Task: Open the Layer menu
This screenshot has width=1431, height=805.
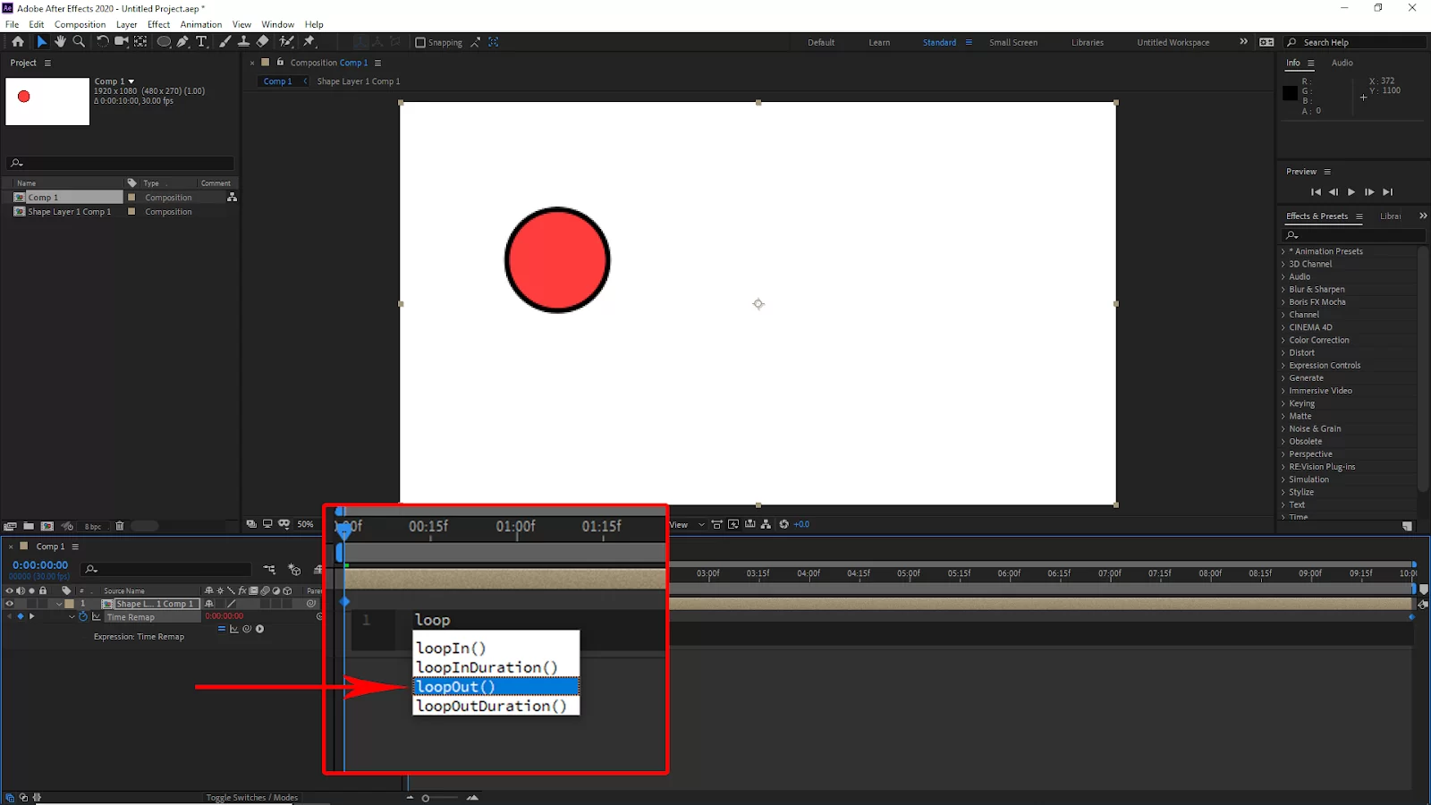Action: [x=127, y=24]
